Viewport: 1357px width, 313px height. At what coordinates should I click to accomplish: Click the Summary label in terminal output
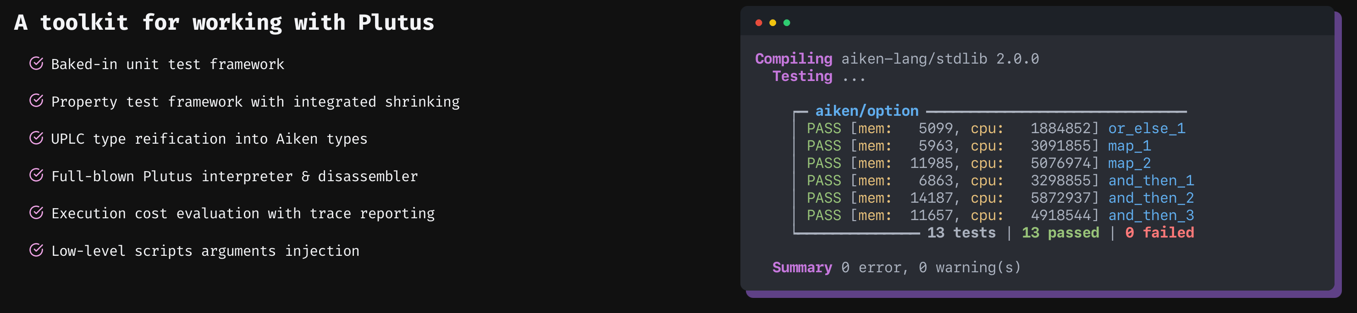[802, 267]
